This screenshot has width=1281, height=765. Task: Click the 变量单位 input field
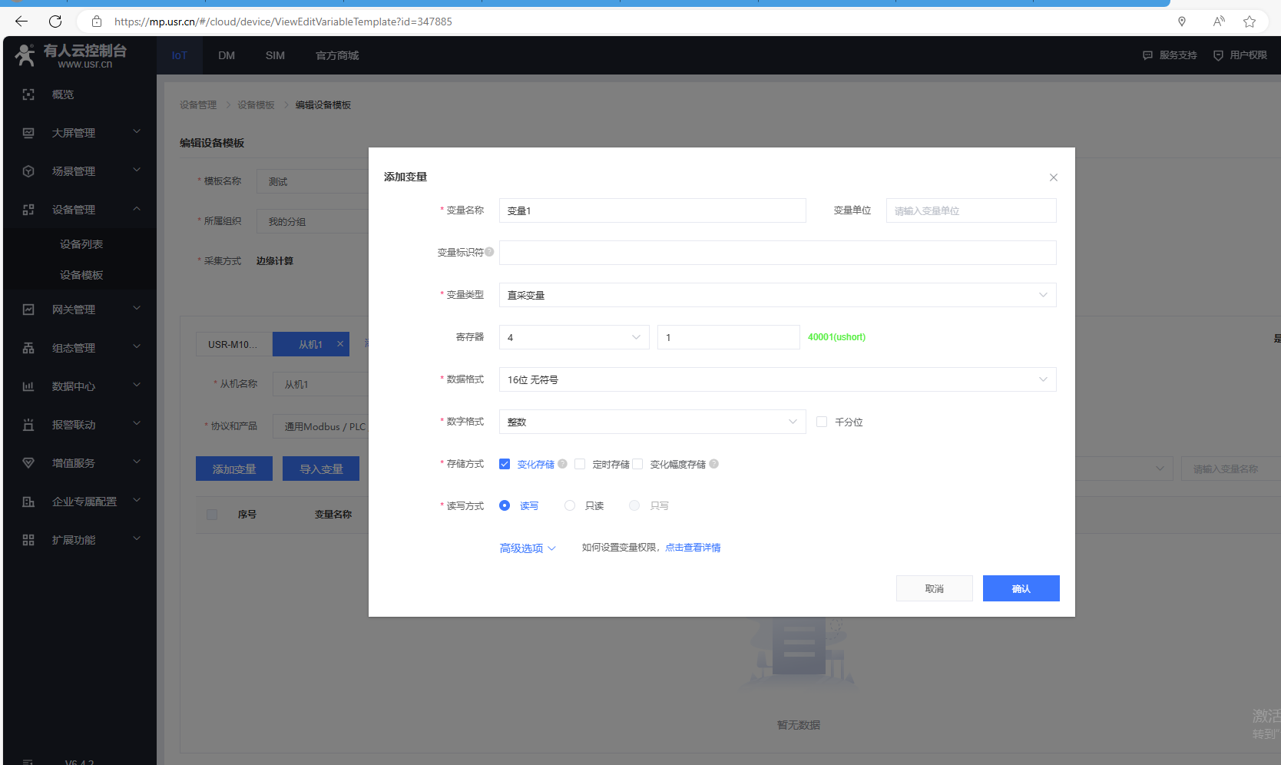(971, 210)
